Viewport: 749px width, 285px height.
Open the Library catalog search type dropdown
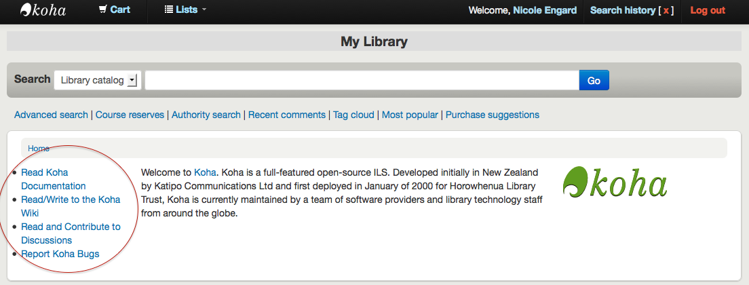pos(98,80)
